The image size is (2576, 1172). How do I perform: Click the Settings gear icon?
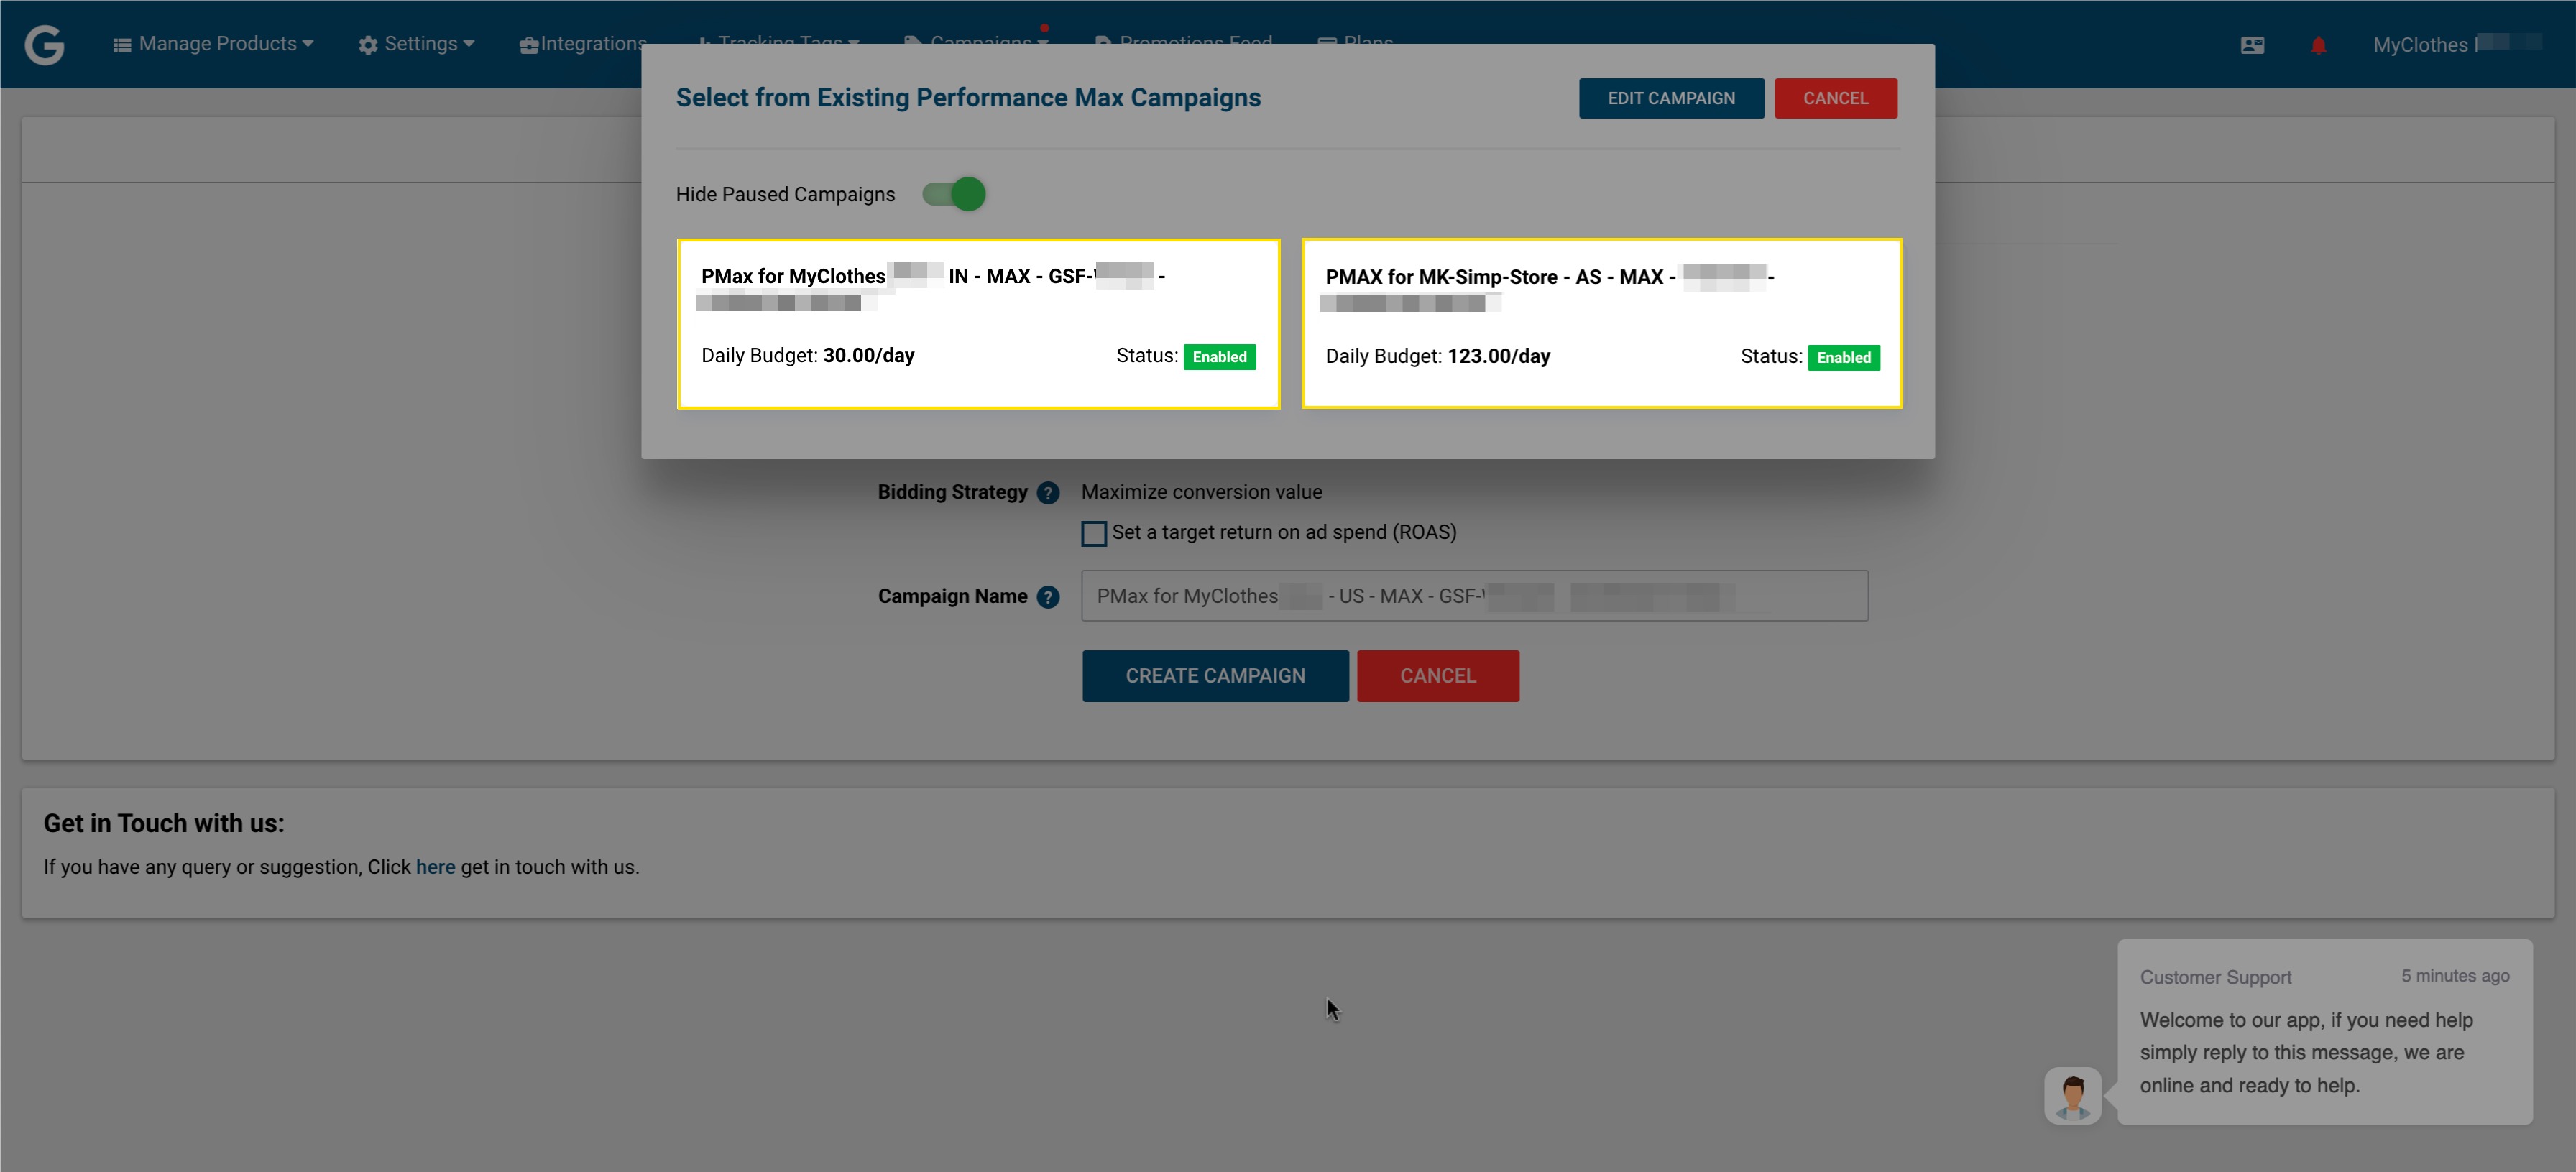point(368,45)
